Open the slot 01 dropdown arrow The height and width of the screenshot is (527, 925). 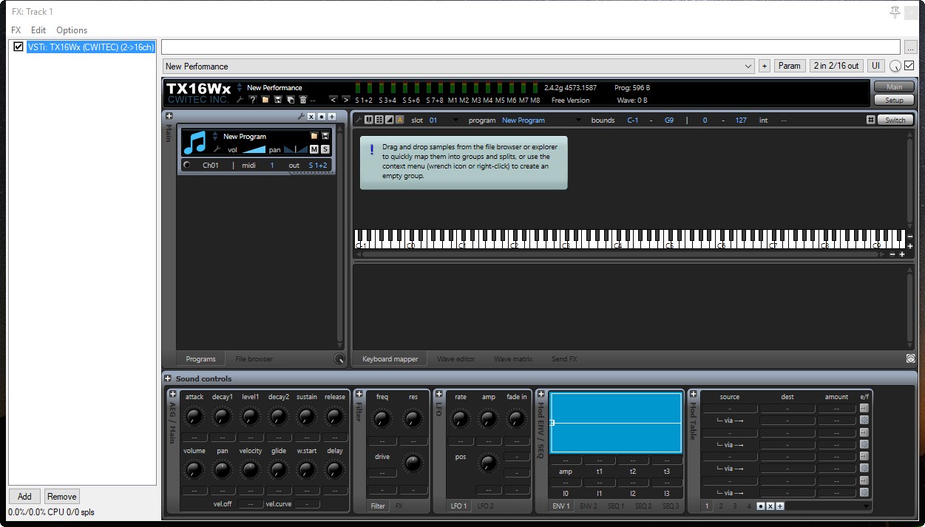(x=455, y=120)
